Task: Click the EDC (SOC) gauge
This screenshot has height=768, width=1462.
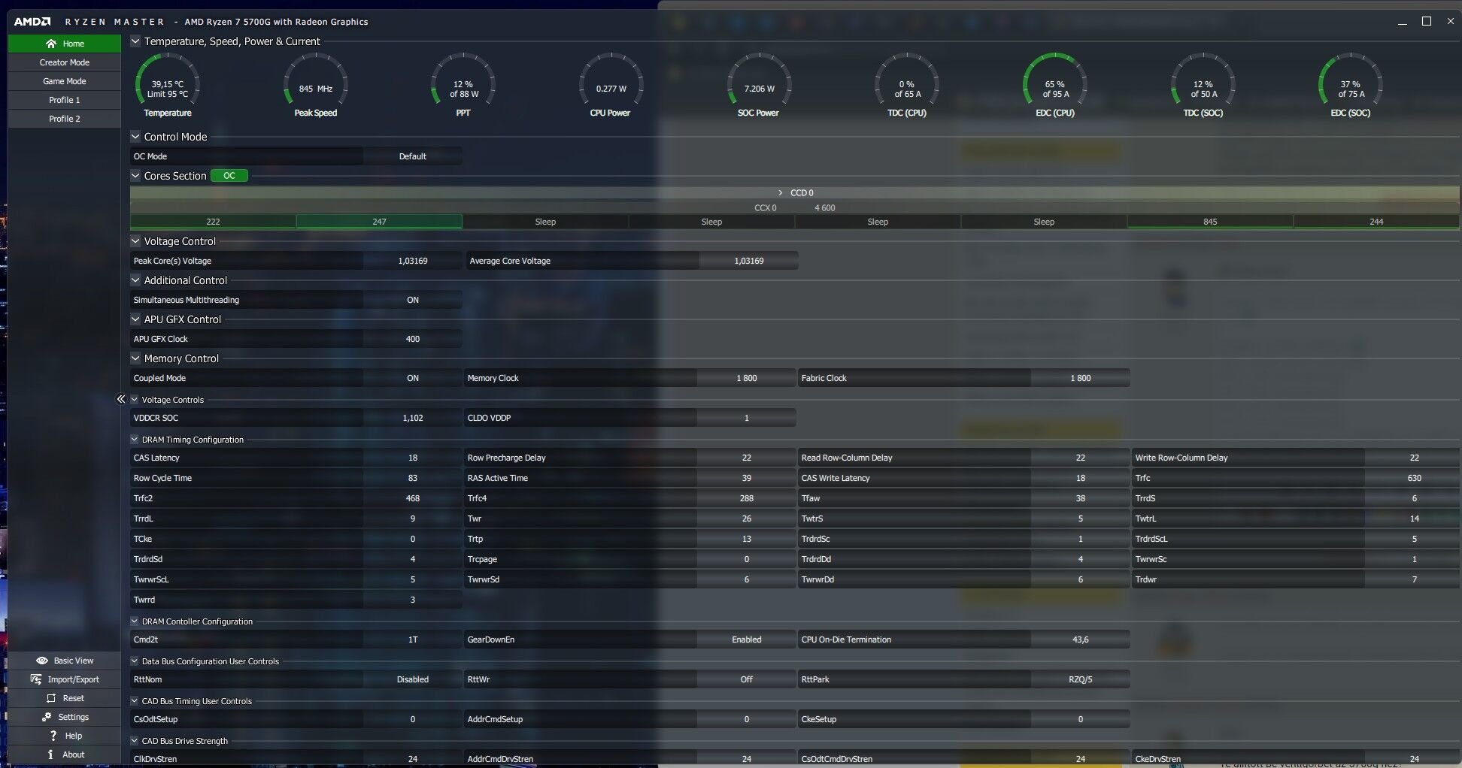Action: pyautogui.click(x=1351, y=86)
